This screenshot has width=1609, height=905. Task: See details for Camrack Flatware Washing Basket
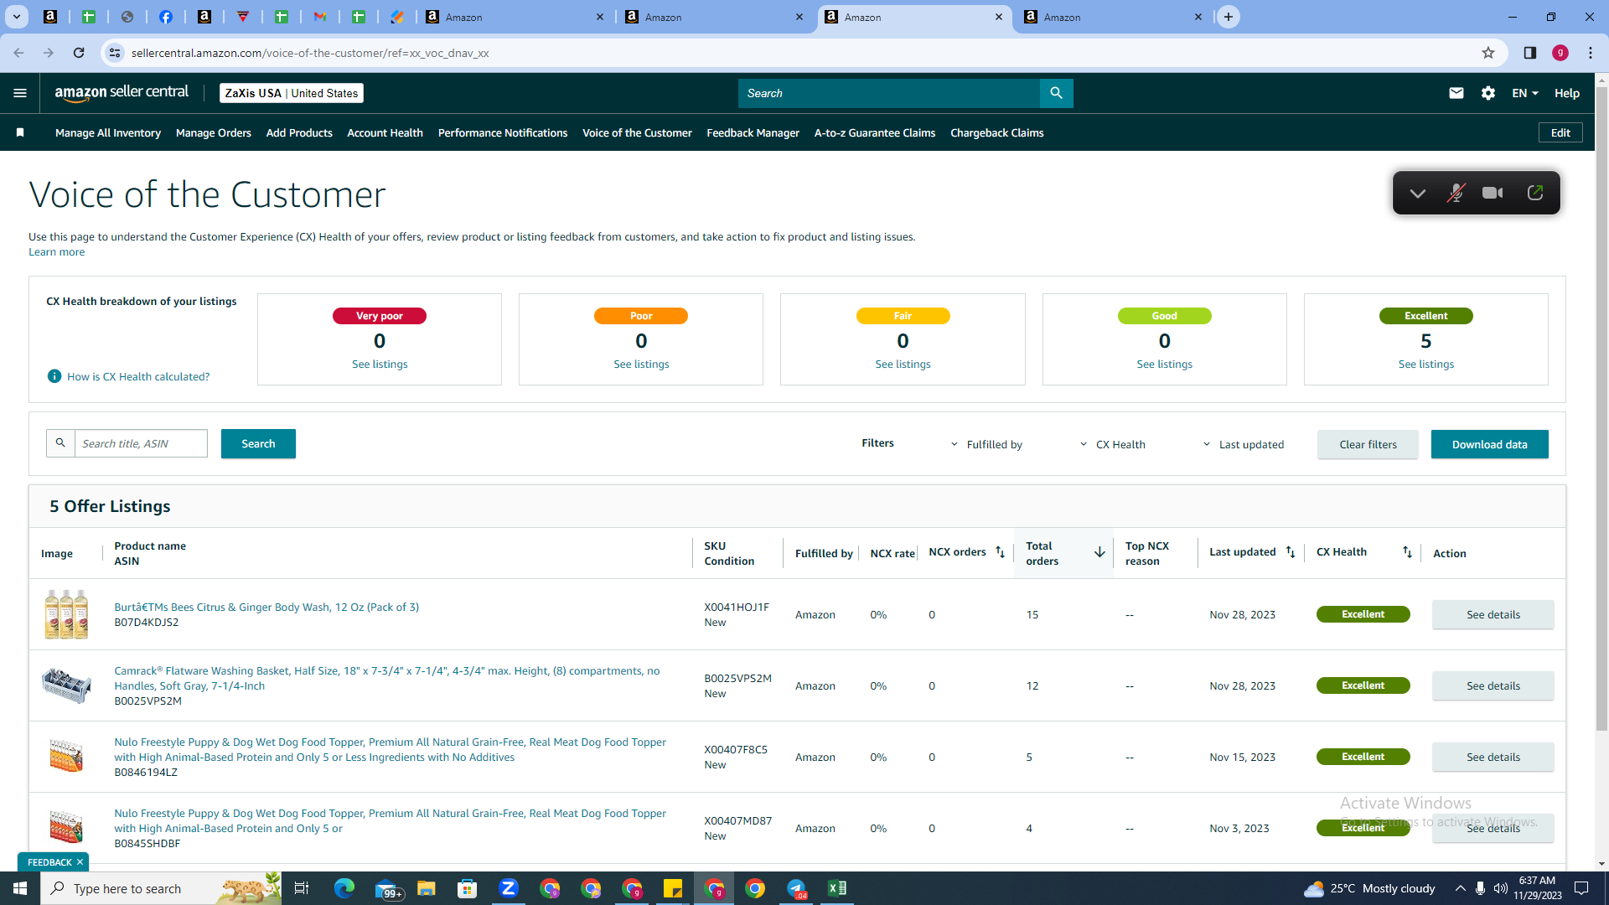point(1493,685)
